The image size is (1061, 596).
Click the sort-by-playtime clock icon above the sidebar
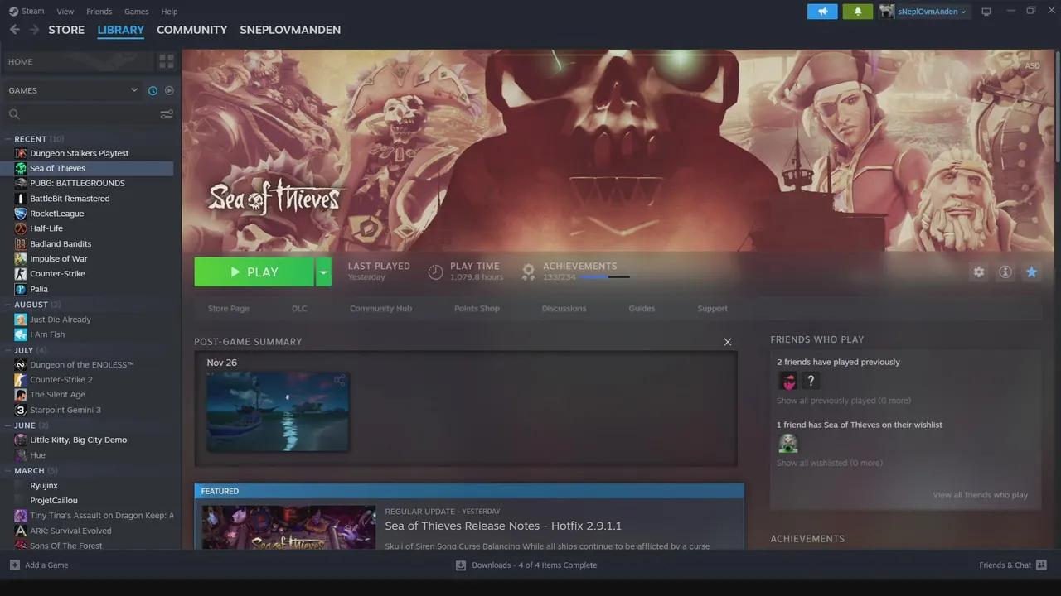(152, 90)
